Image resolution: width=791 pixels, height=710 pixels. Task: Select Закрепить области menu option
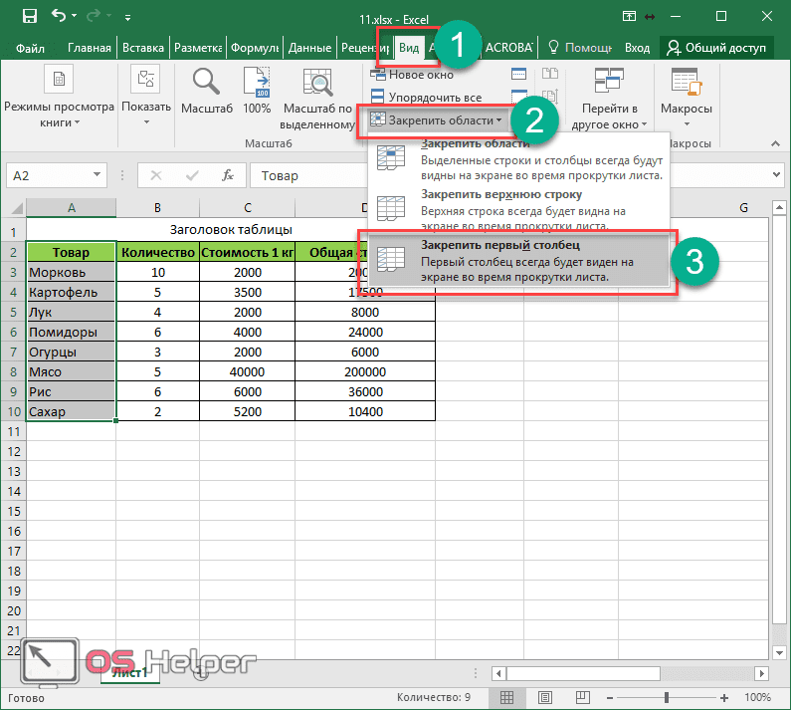[x=518, y=159]
